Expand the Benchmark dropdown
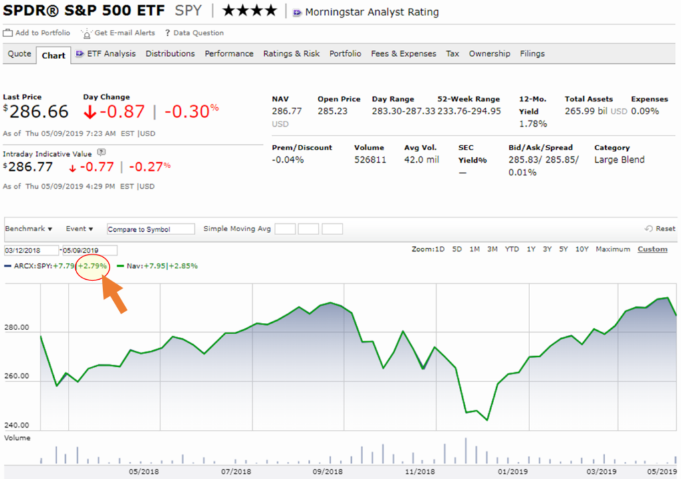 29,229
